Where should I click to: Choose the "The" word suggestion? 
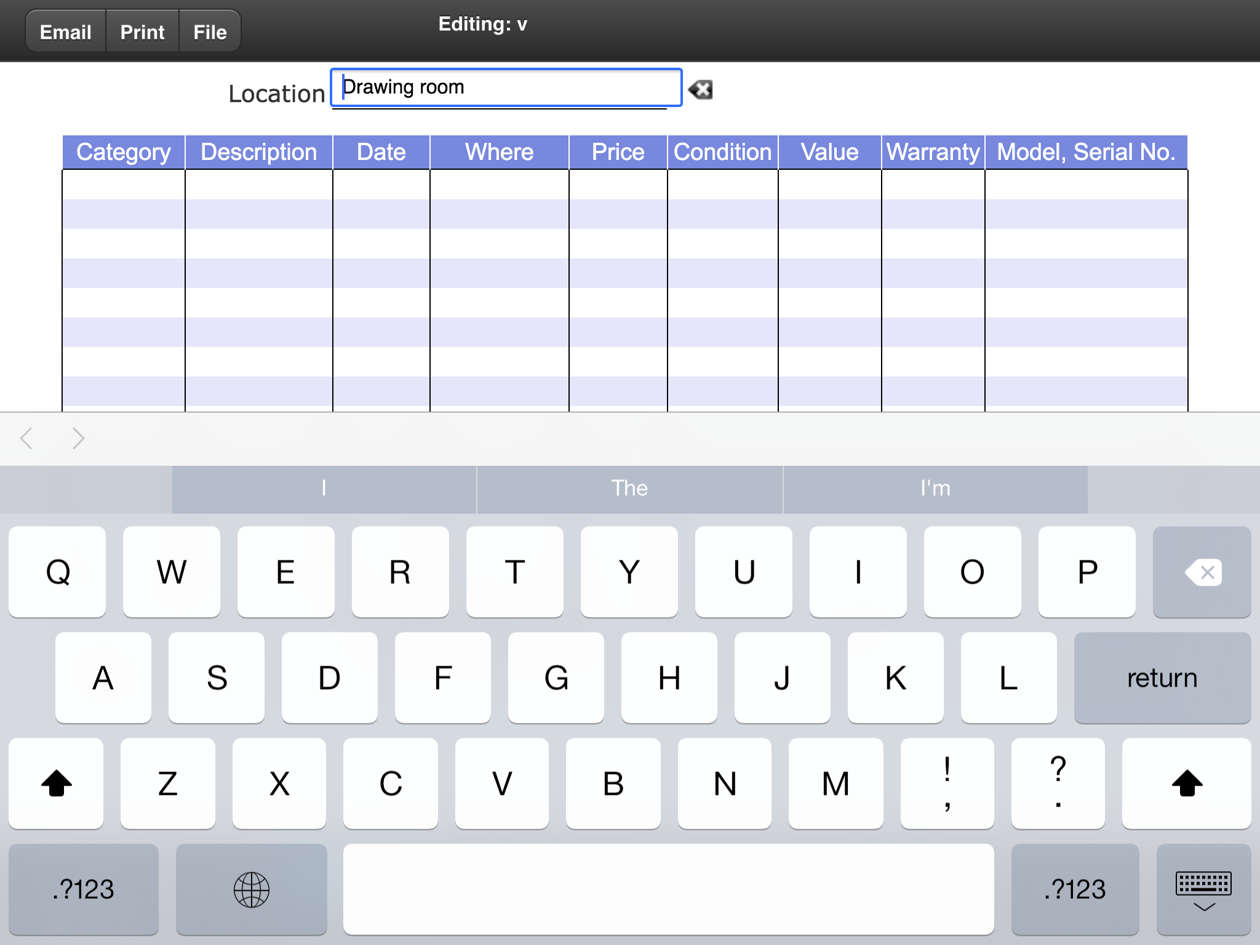(x=629, y=489)
